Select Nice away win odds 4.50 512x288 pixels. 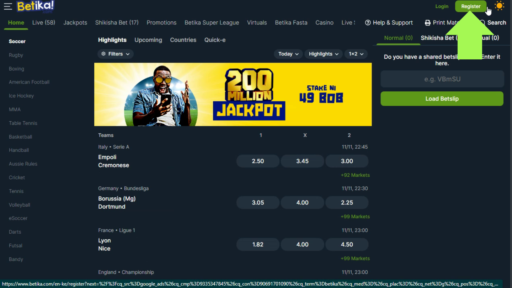347,245
